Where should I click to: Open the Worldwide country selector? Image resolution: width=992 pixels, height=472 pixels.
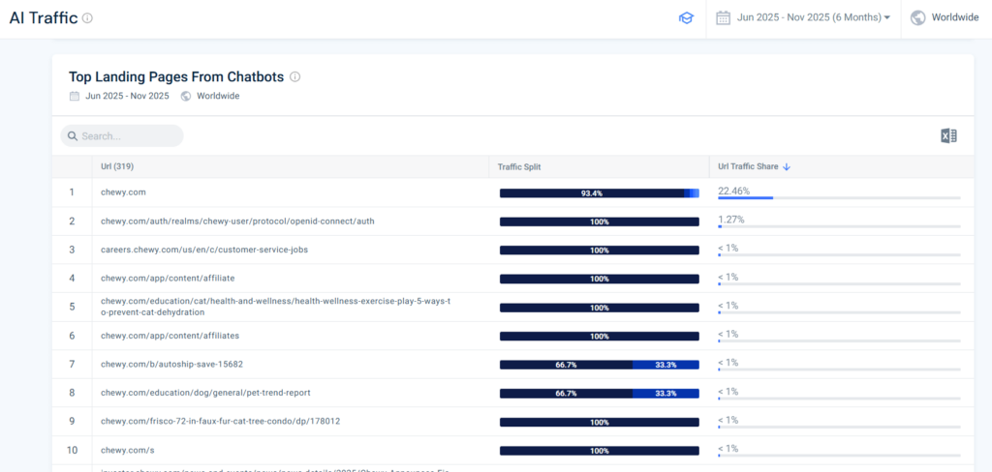[x=954, y=17]
